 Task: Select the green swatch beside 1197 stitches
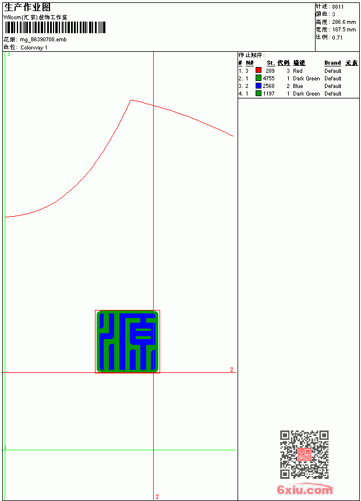tap(259, 93)
